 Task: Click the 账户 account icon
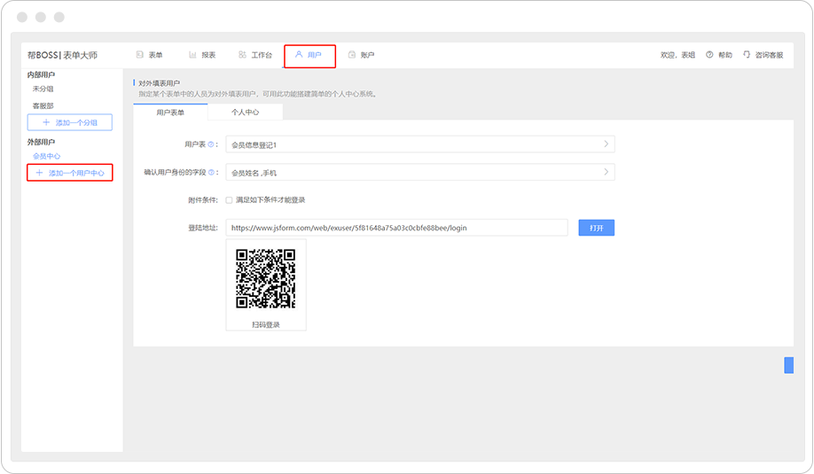coord(352,55)
